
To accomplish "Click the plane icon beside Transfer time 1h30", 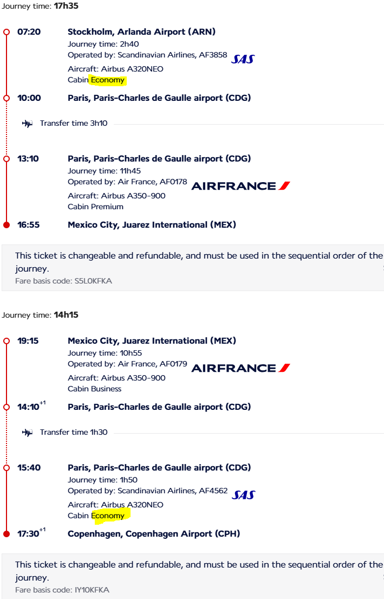I will coord(27,433).
